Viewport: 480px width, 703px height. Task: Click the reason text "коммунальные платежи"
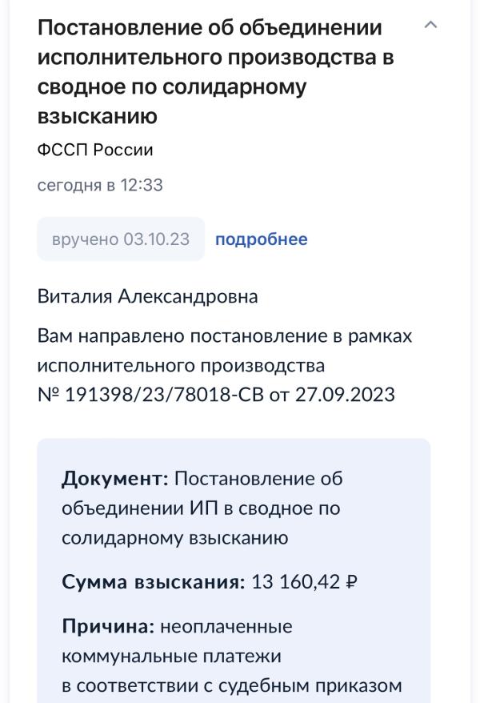171,655
